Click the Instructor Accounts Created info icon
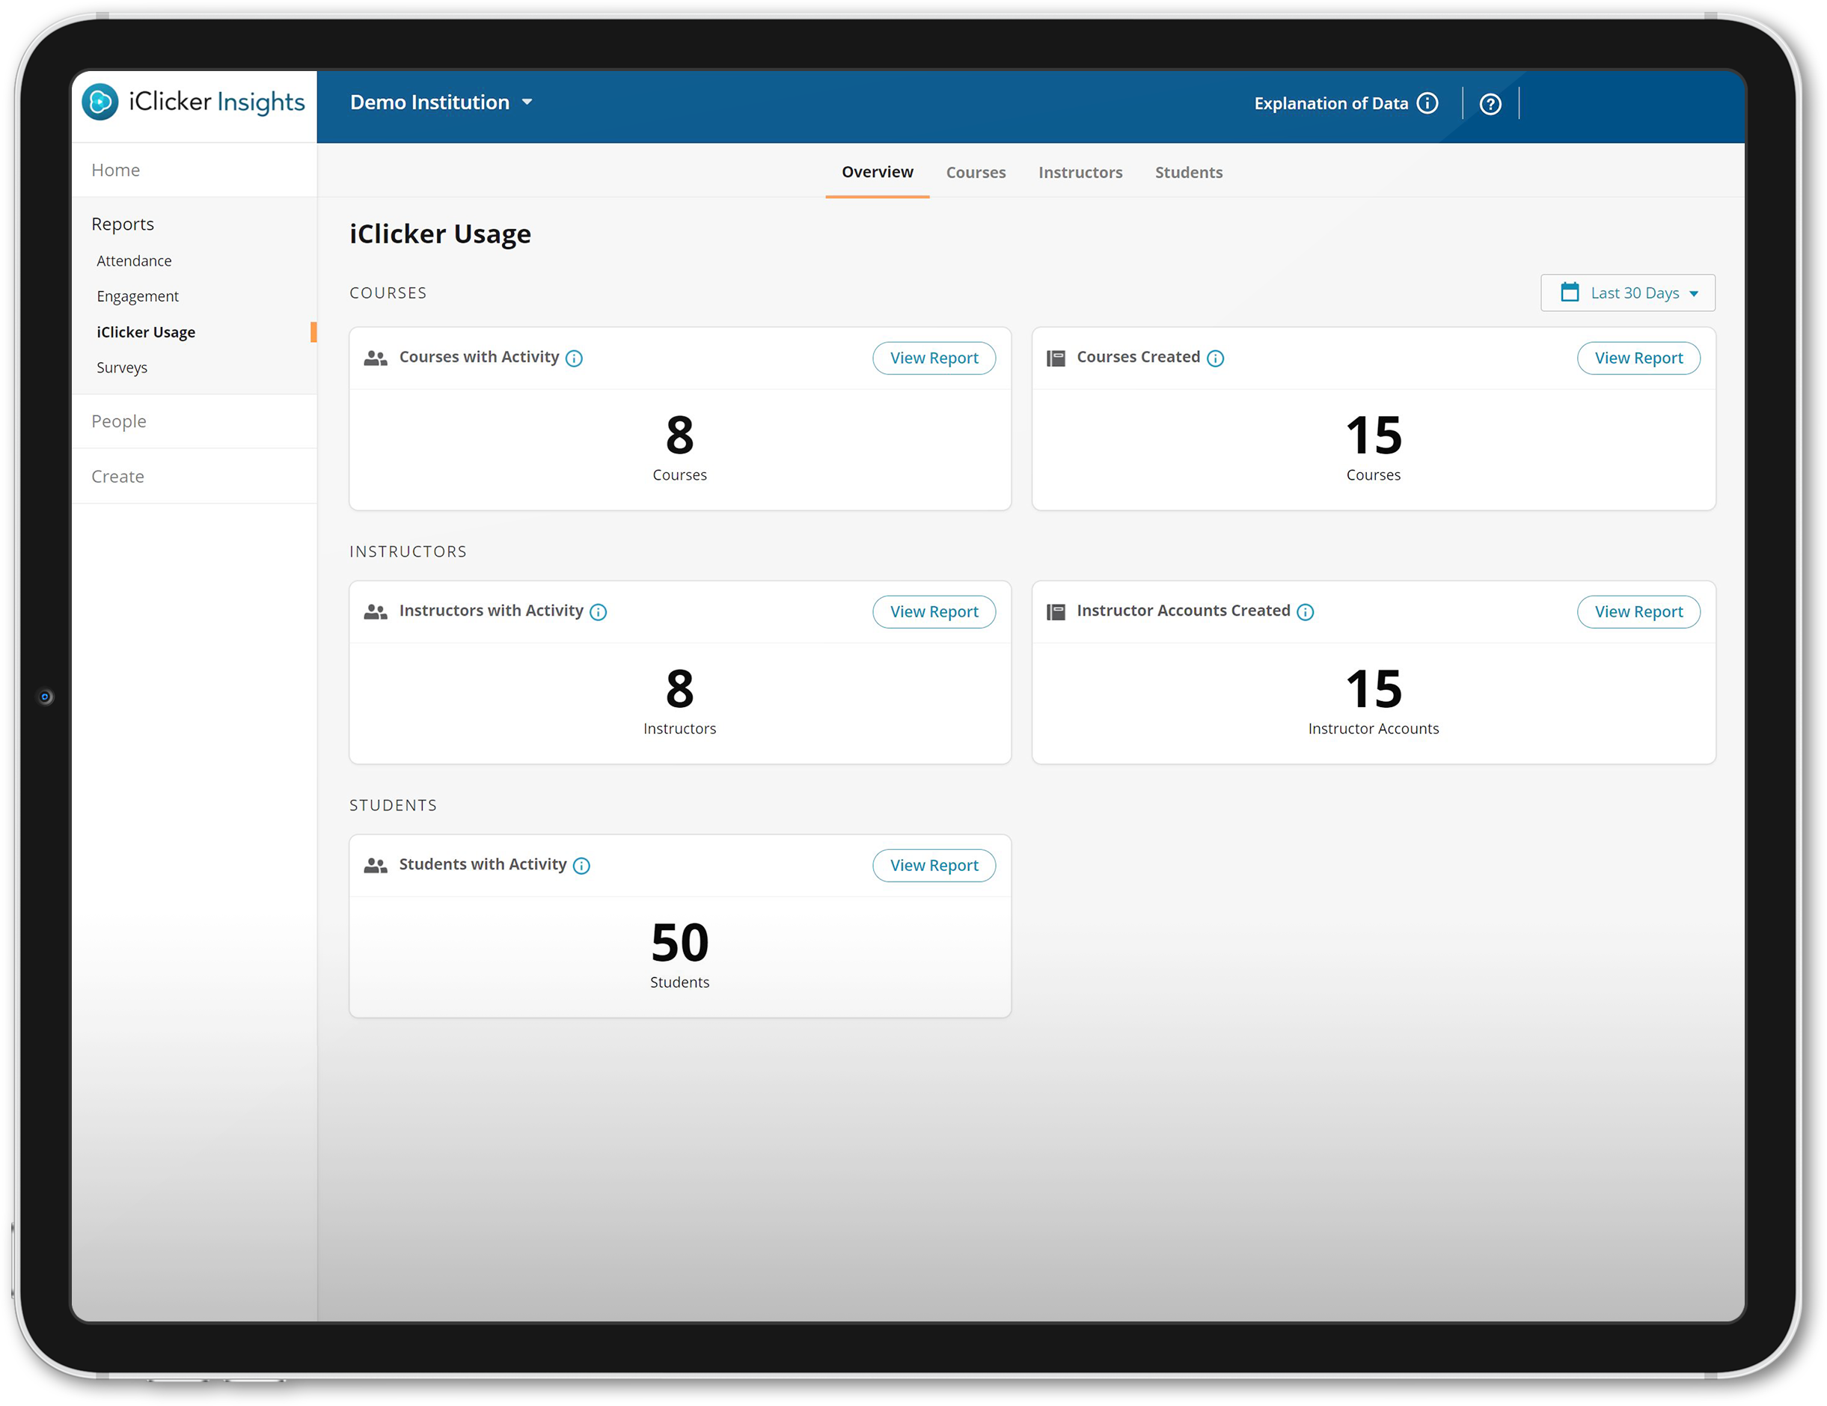The image size is (1827, 1406). (1304, 610)
